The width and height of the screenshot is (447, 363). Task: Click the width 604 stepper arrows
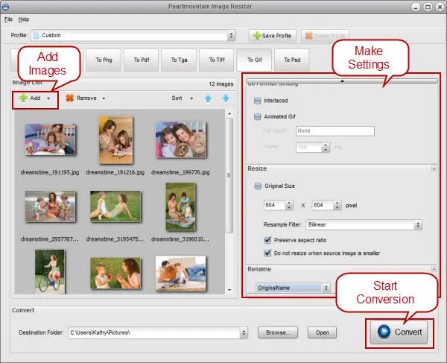289,205
